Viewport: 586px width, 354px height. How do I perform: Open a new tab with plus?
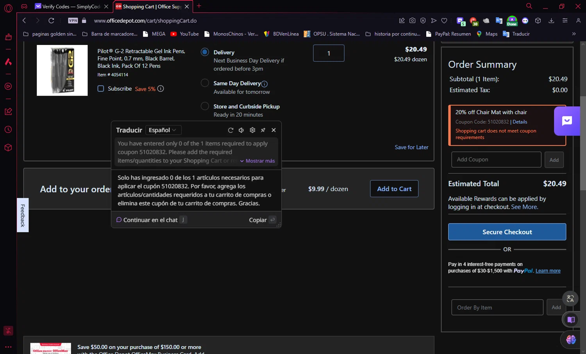tap(199, 6)
